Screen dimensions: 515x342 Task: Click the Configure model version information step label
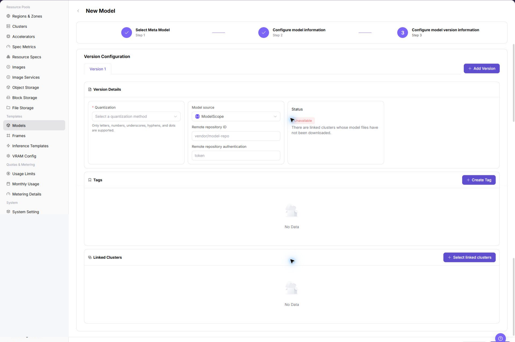[446, 30]
